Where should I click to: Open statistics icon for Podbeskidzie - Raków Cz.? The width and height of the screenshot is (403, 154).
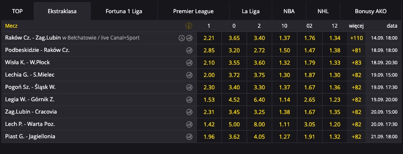[189, 50]
